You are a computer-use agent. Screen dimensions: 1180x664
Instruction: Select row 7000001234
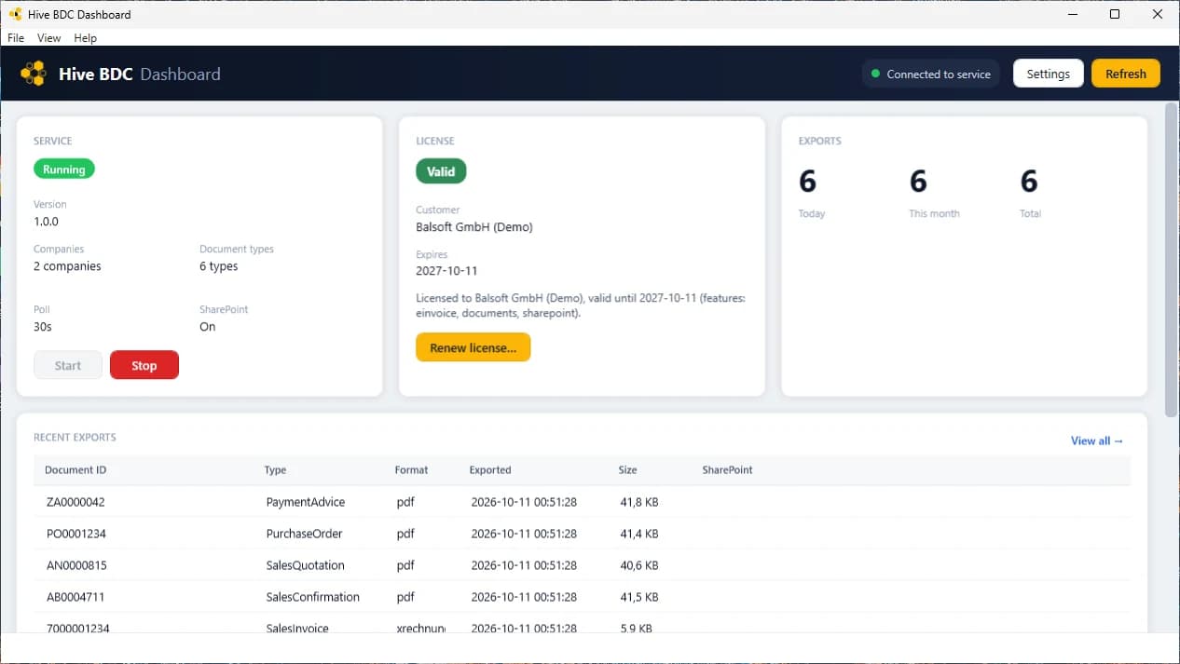(582, 625)
